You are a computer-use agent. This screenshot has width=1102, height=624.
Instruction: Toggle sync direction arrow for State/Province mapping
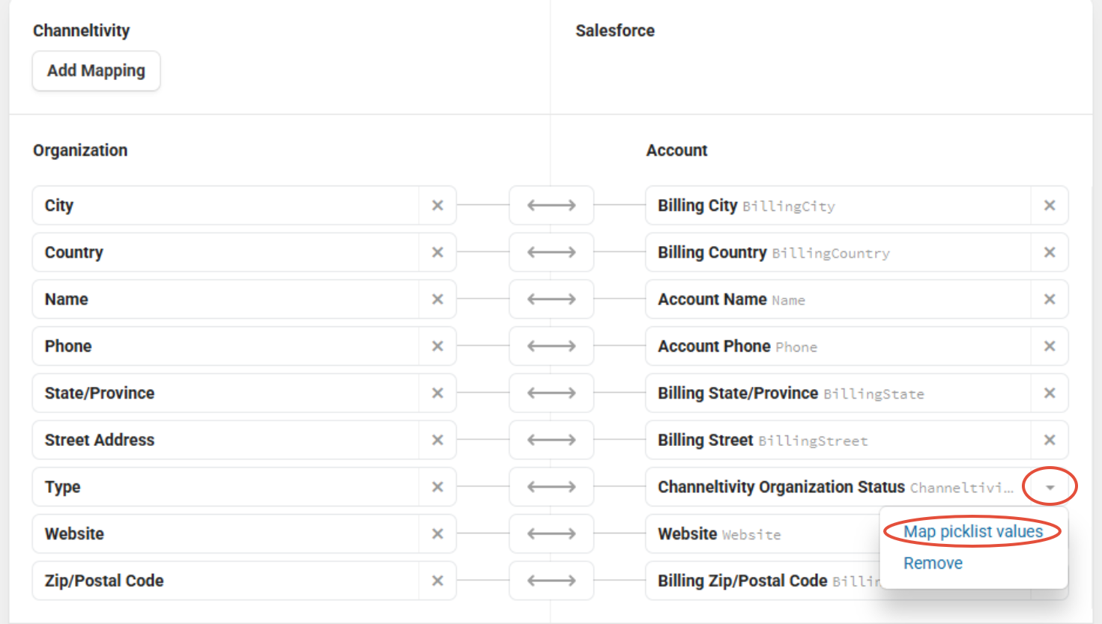point(551,393)
